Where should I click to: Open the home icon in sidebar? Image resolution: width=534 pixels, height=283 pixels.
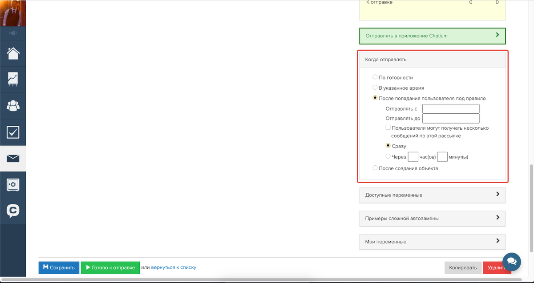[13, 53]
